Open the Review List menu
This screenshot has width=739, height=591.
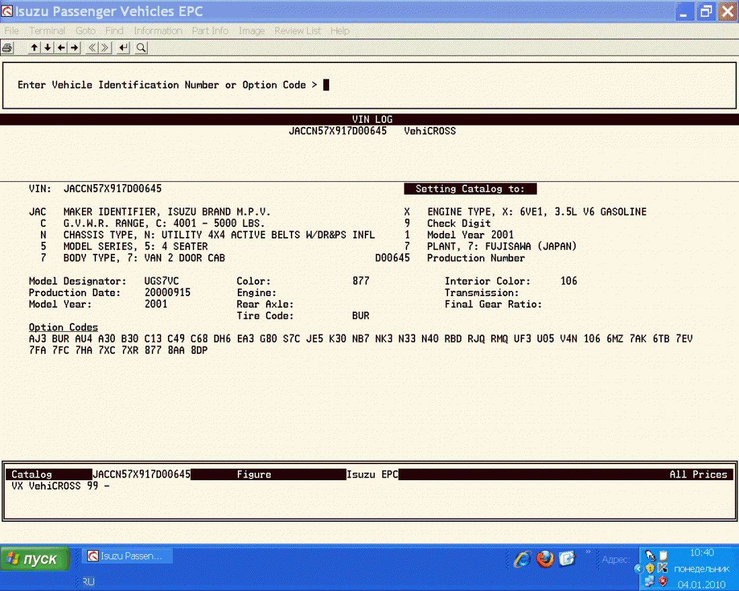298,31
